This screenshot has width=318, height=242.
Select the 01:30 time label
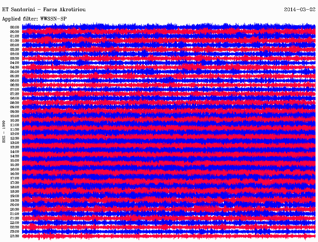coord(15,41)
